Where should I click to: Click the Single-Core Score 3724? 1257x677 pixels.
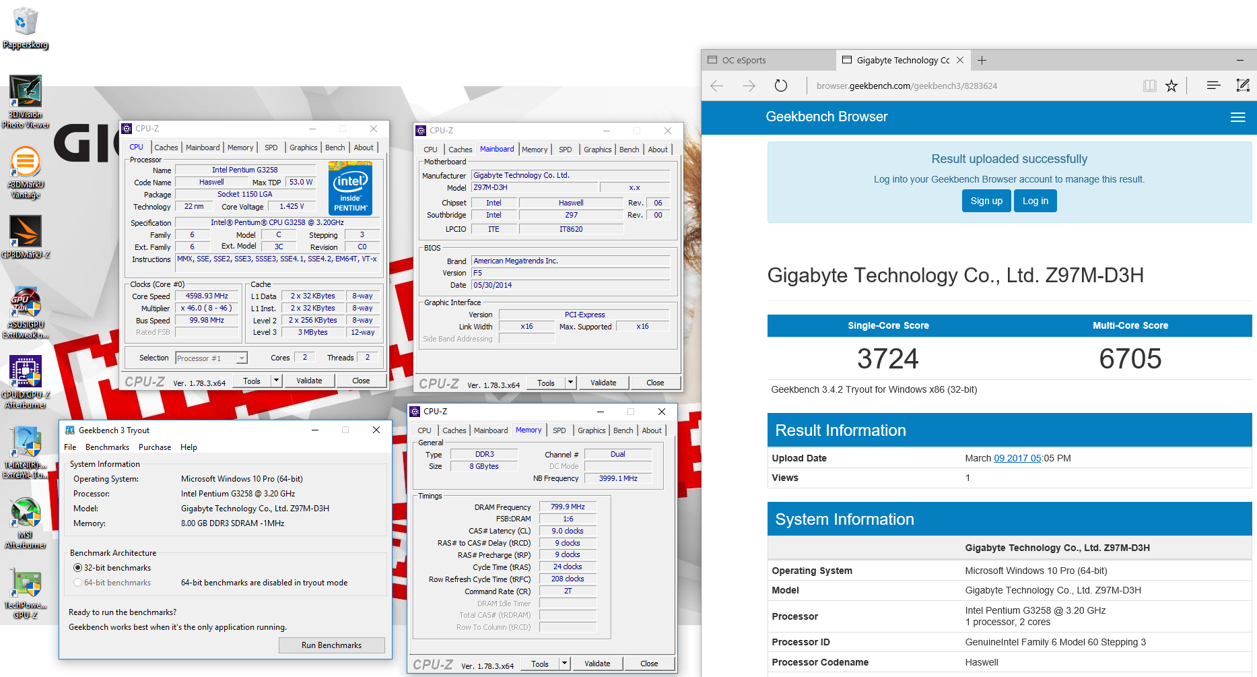coord(888,358)
